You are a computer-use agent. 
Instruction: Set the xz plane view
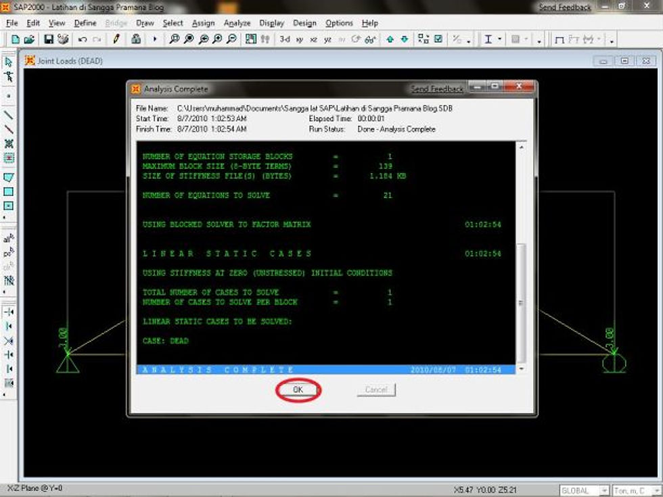point(313,40)
